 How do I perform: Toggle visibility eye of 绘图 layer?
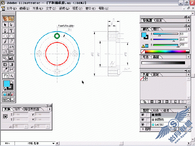tap(143, 115)
